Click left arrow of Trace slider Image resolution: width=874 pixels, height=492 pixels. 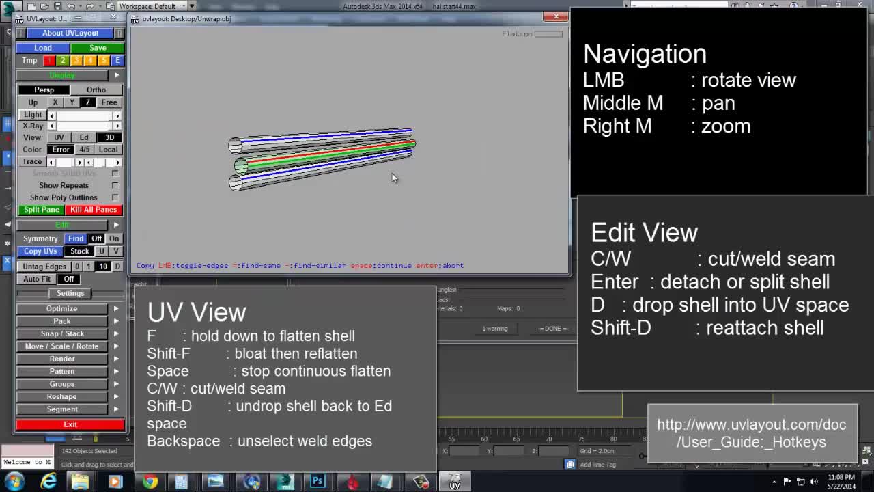point(52,162)
